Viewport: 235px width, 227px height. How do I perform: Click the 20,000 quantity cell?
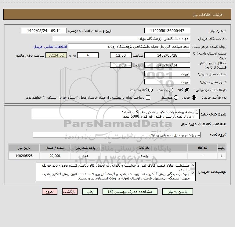[x=55, y=156]
